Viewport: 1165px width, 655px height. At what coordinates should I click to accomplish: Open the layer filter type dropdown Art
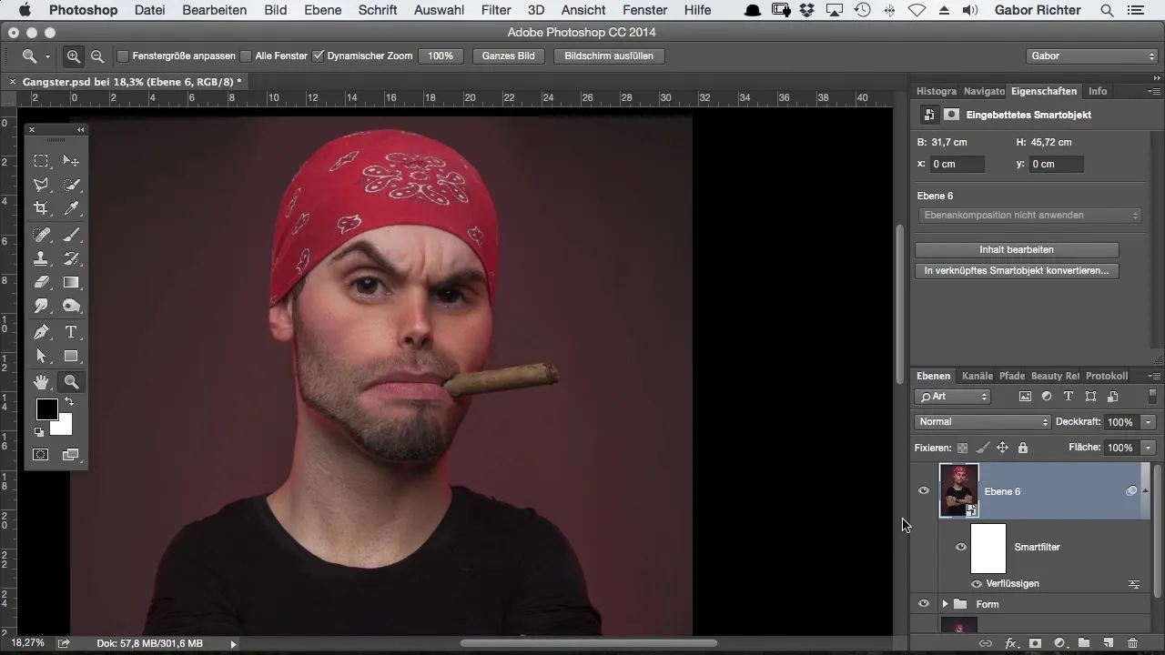point(952,397)
